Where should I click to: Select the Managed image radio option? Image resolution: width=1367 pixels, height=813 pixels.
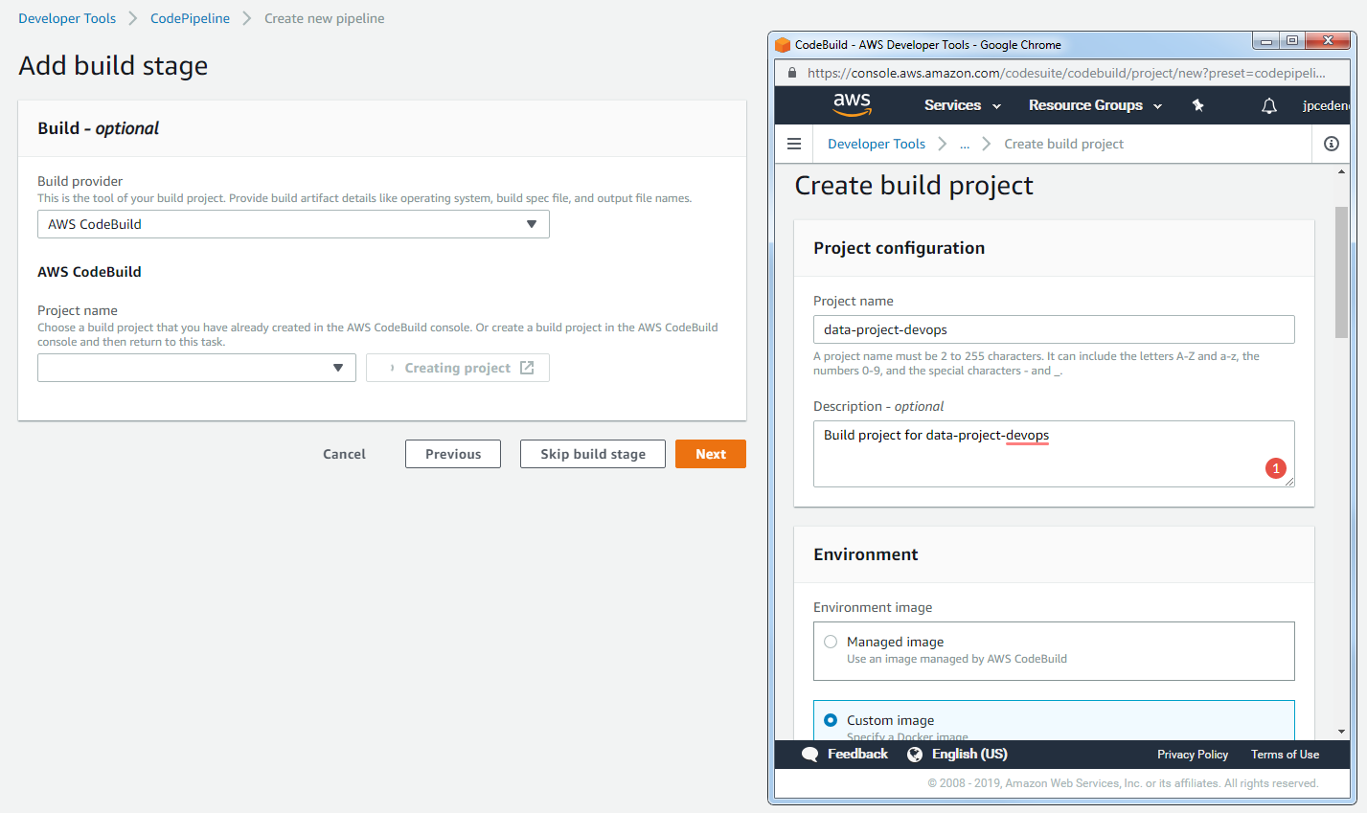[831, 642]
